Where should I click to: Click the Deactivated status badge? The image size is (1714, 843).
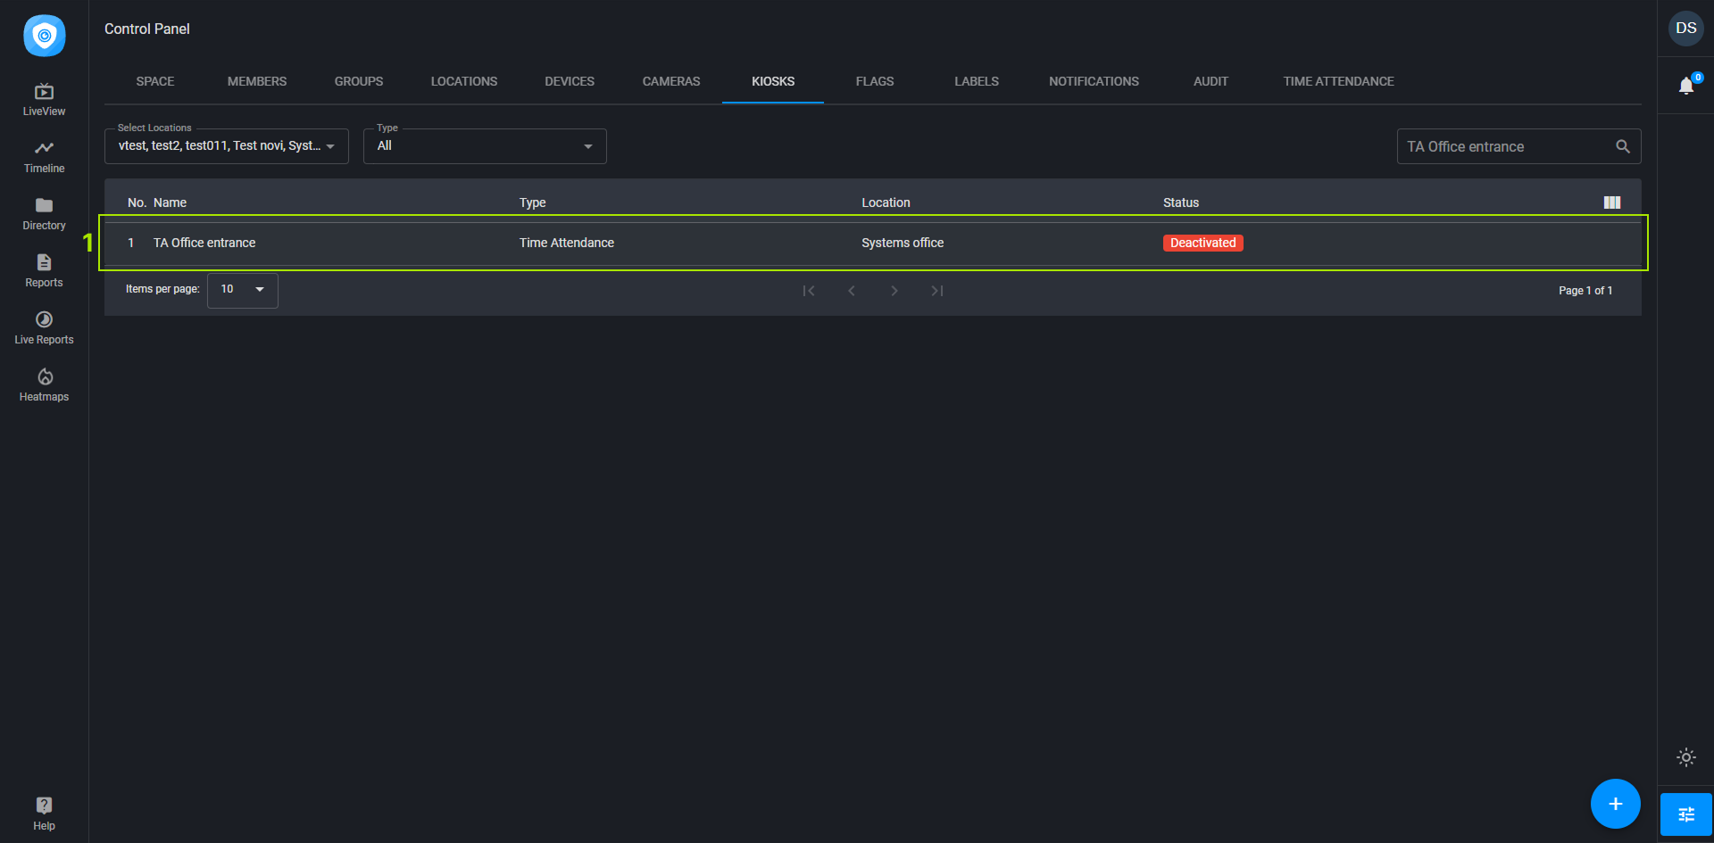[x=1202, y=243]
